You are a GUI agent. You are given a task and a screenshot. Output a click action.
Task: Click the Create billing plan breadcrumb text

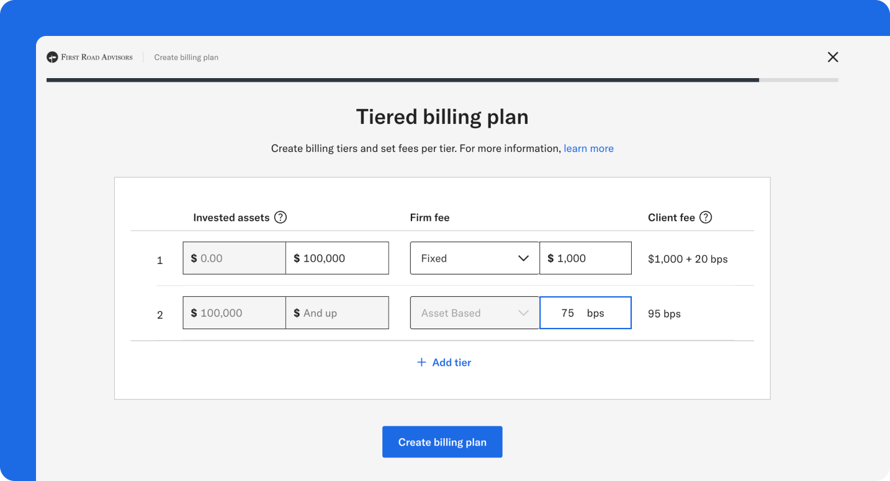point(186,58)
